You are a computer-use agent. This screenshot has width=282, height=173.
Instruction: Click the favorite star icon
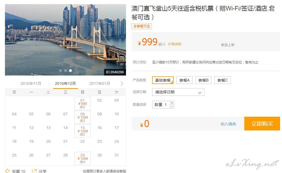point(7,171)
